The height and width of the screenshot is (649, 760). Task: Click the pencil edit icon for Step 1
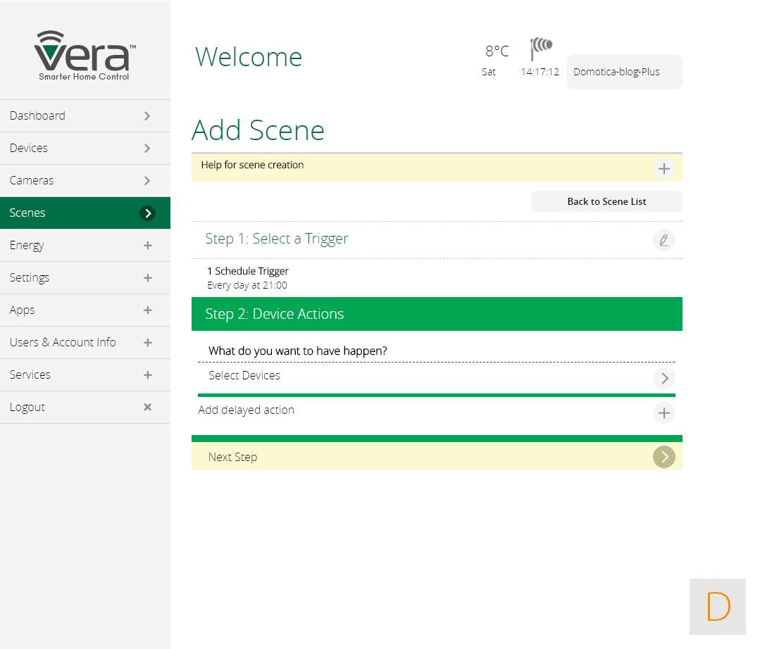click(x=664, y=240)
